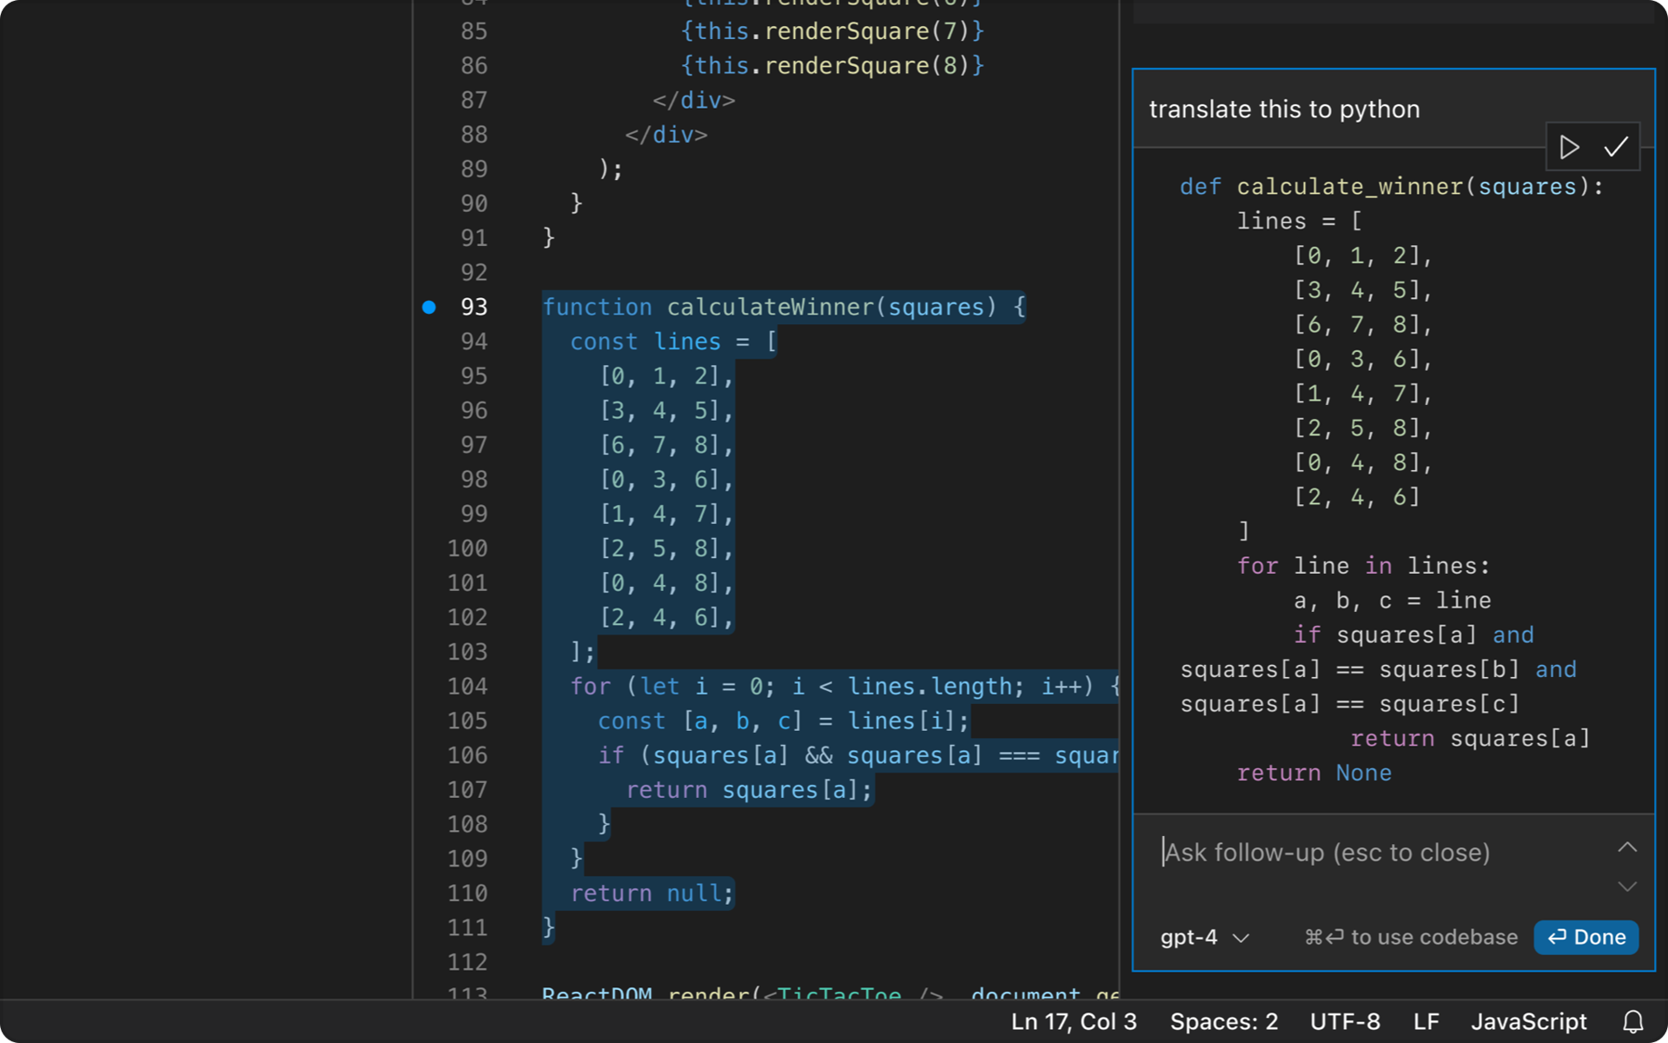Click '[2, 4, 6]' in the Python output
Image resolution: width=1668 pixels, height=1043 pixels.
(1357, 497)
